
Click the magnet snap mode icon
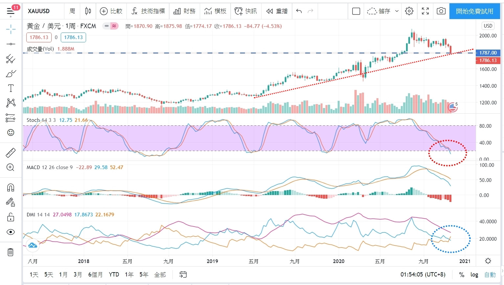(11, 187)
